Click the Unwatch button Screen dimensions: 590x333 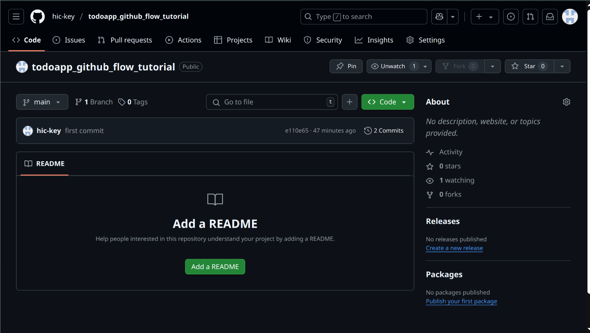pyautogui.click(x=393, y=67)
